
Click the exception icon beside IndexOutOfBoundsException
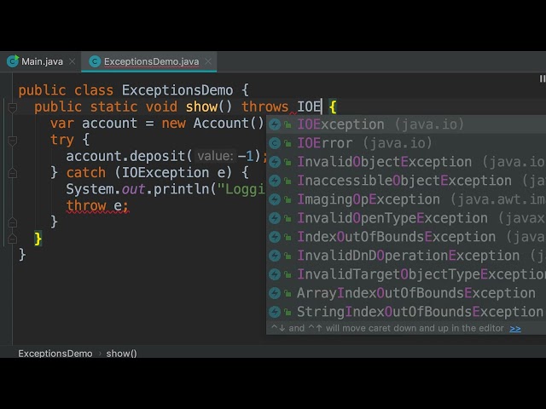pyautogui.click(x=275, y=237)
